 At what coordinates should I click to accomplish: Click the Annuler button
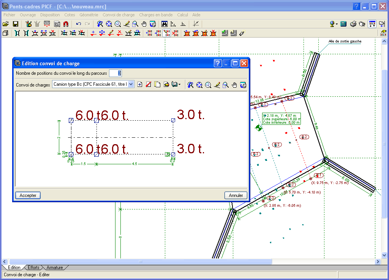(x=236, y=195)
